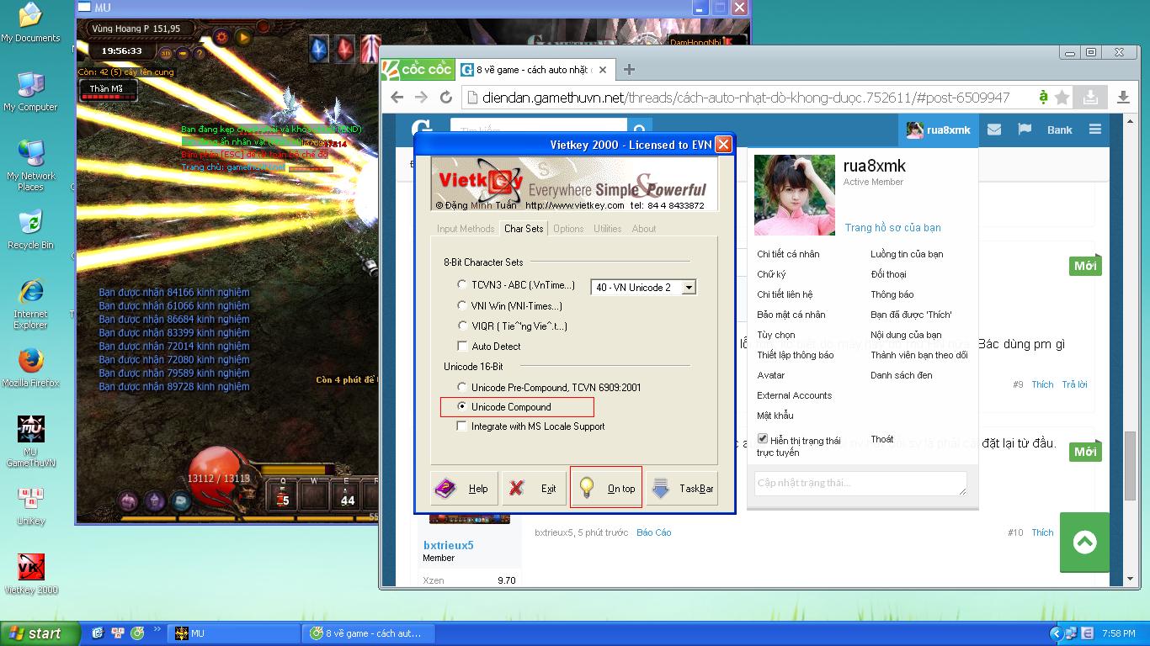Image resolution: width=1150 pixels, height=646 pixels.
Task: Open My Network Places desktop icon
Action: 30,166
